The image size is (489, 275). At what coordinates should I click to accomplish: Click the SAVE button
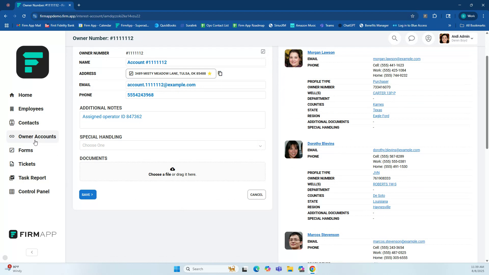(88, 194)
